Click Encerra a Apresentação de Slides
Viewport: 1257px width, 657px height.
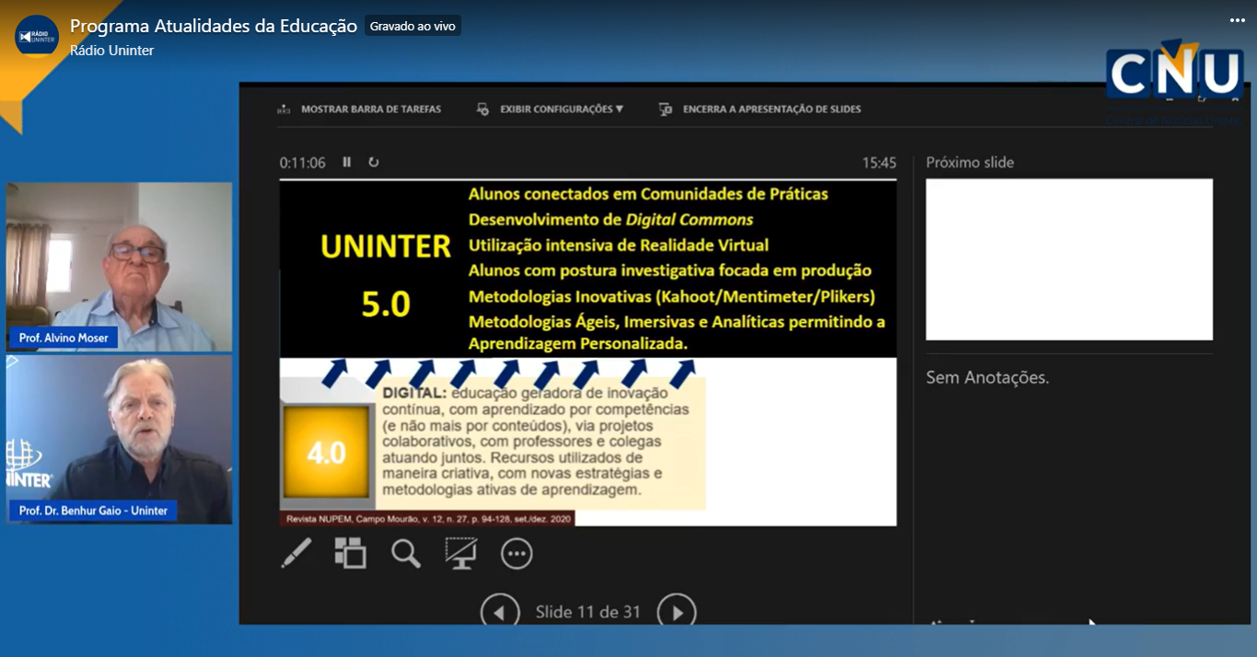761,109
